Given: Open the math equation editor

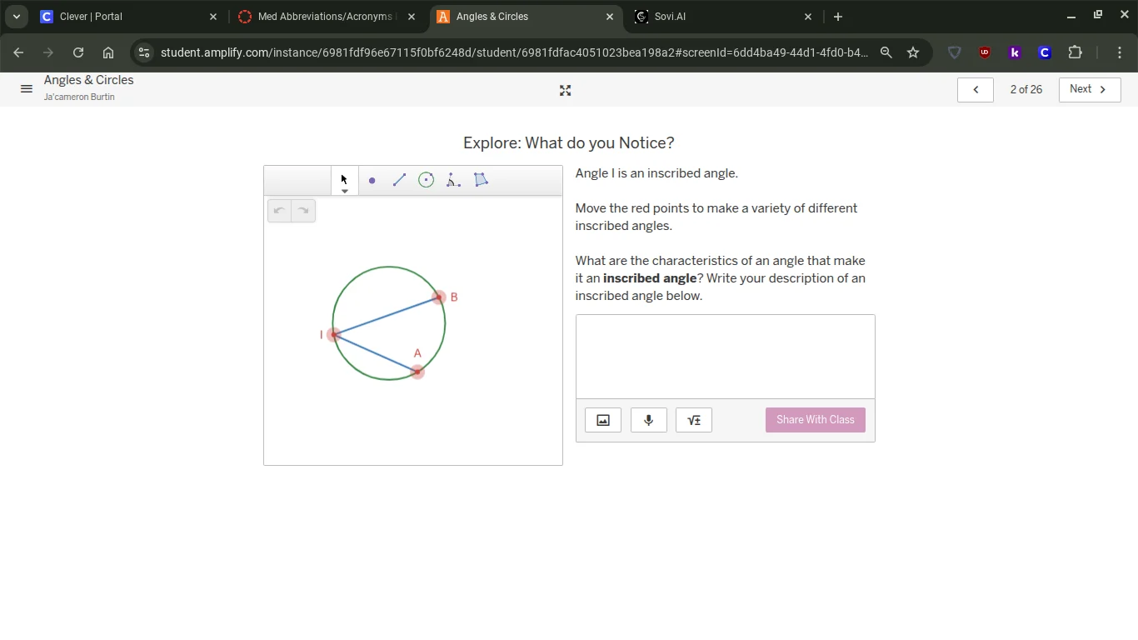Looking at the screenshot, I should tap(694, 420).
